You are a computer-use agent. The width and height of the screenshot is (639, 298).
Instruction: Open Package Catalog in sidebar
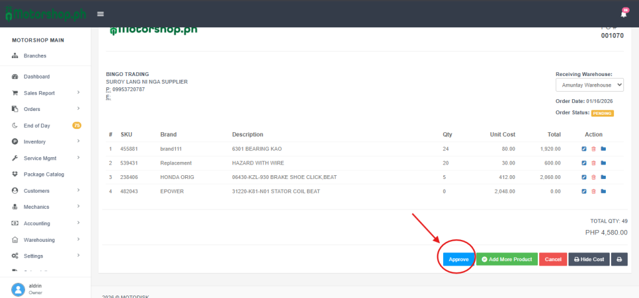coord(44,175)
